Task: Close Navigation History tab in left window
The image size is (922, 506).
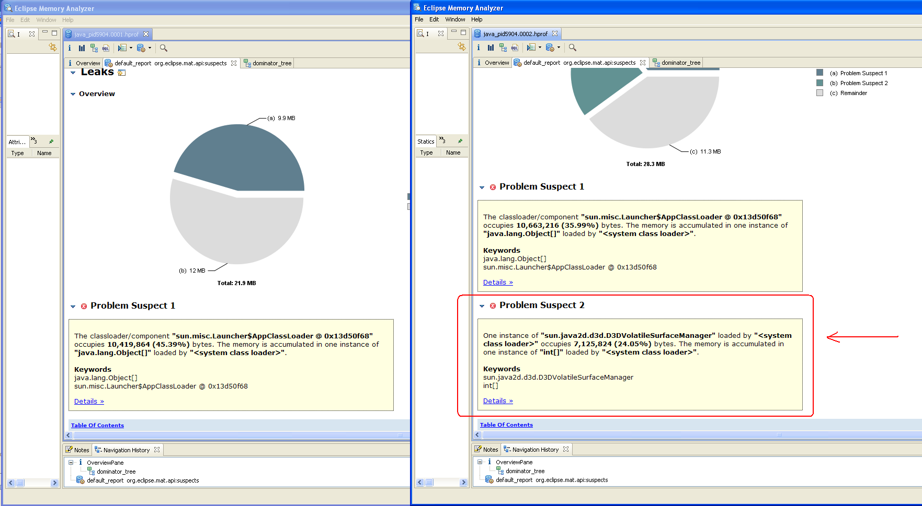Action: pos(157,450)
